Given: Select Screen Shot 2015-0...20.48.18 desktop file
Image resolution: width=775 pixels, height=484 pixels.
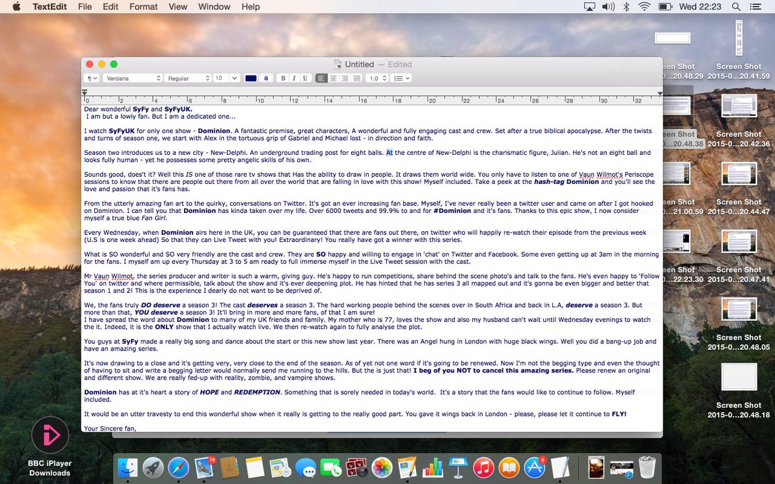Looking at the screenshot, I should 738,390.
